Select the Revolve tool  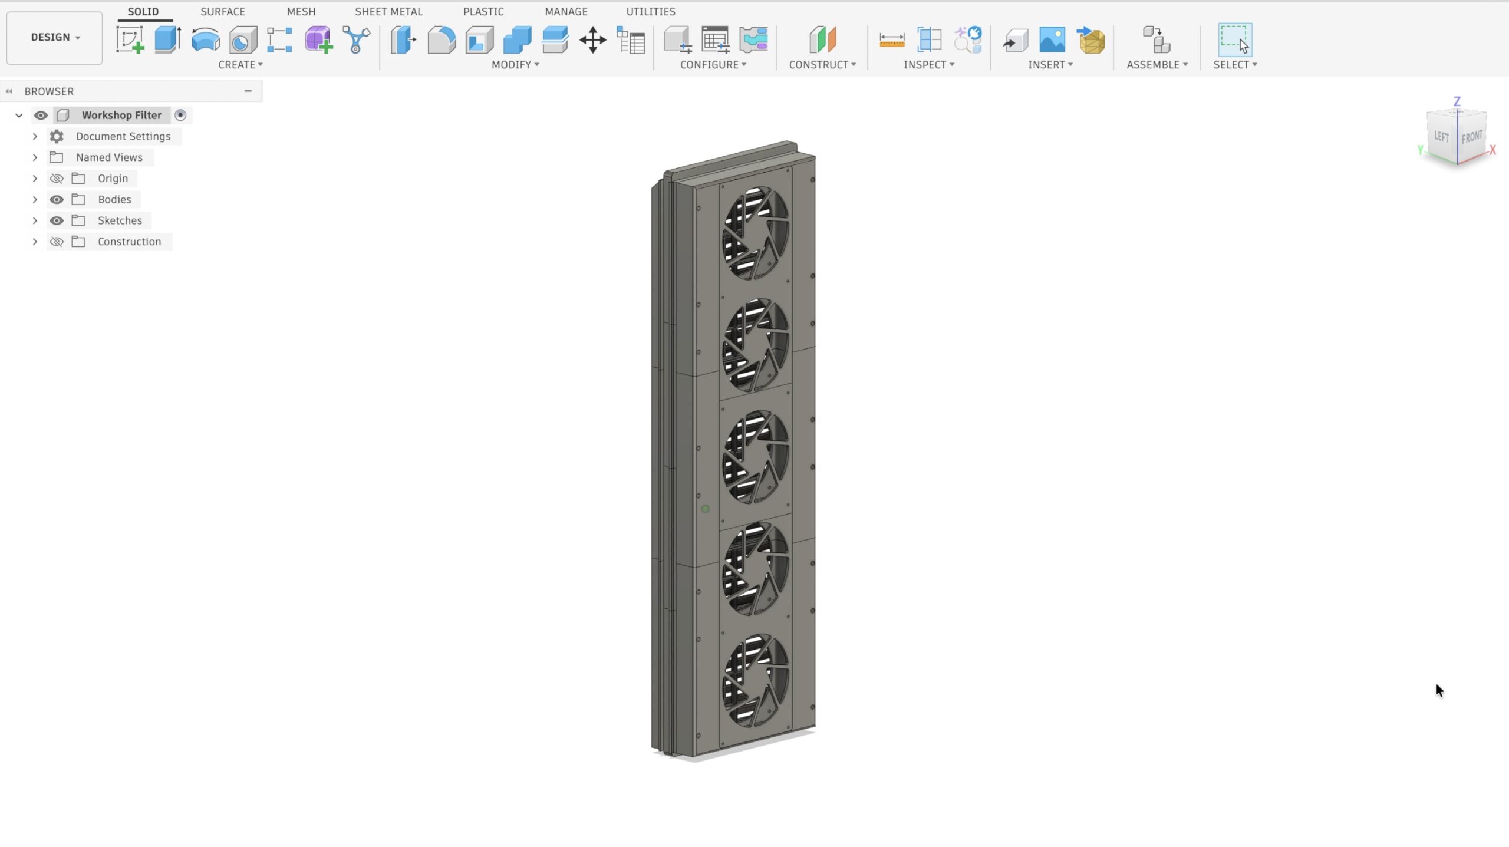(205, 40)
